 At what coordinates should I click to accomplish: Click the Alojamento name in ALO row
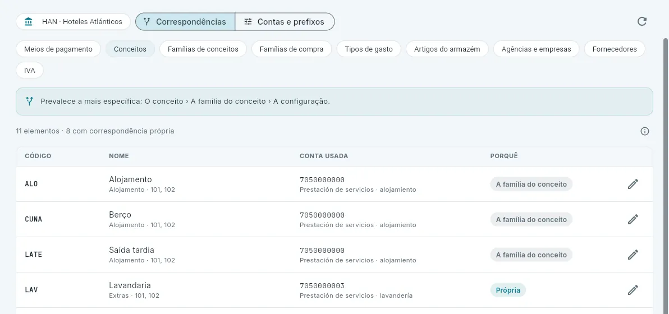[x=131, y=179]
